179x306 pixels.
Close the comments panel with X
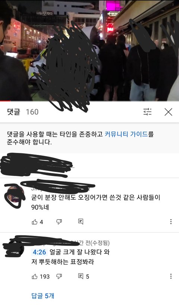pos(168,112)
